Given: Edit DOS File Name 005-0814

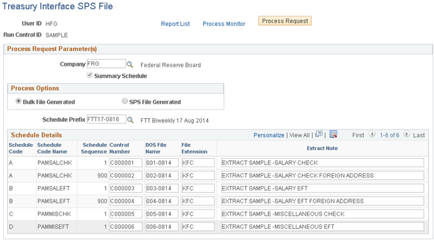Looking at the screenshot, I should click(x=162, y=214).
